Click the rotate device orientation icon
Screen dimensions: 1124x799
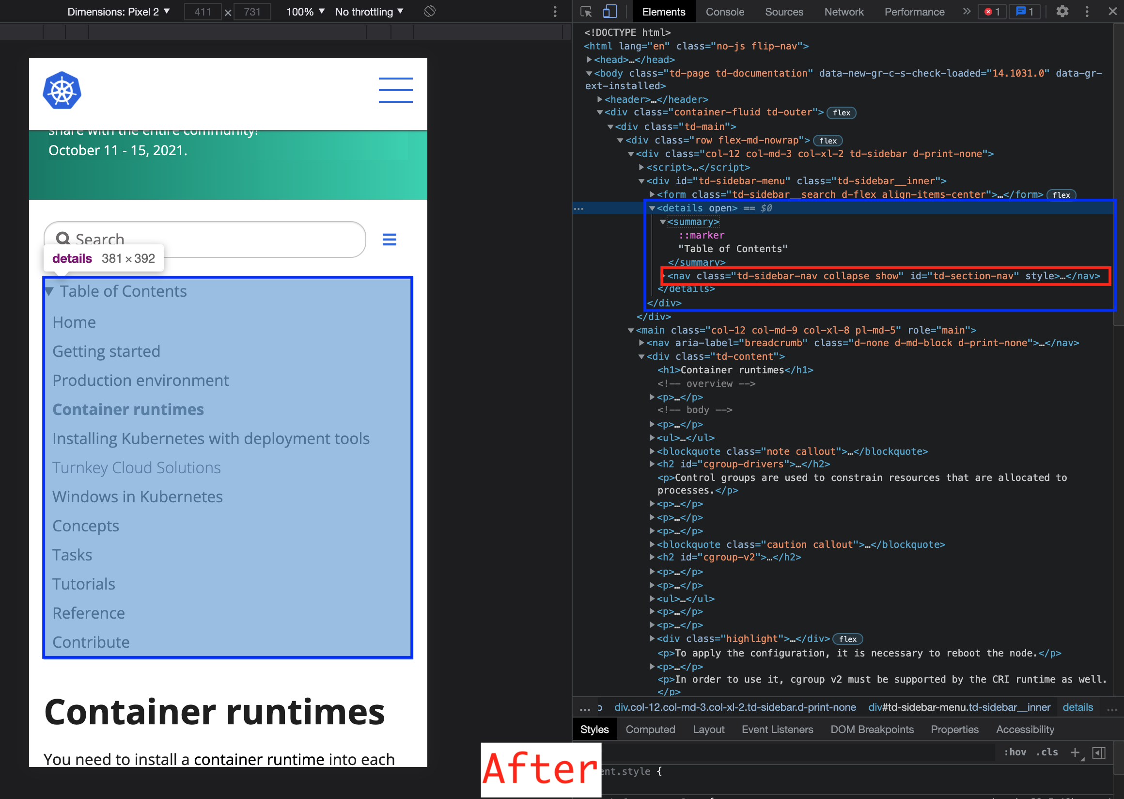click(x=429, y=11)
